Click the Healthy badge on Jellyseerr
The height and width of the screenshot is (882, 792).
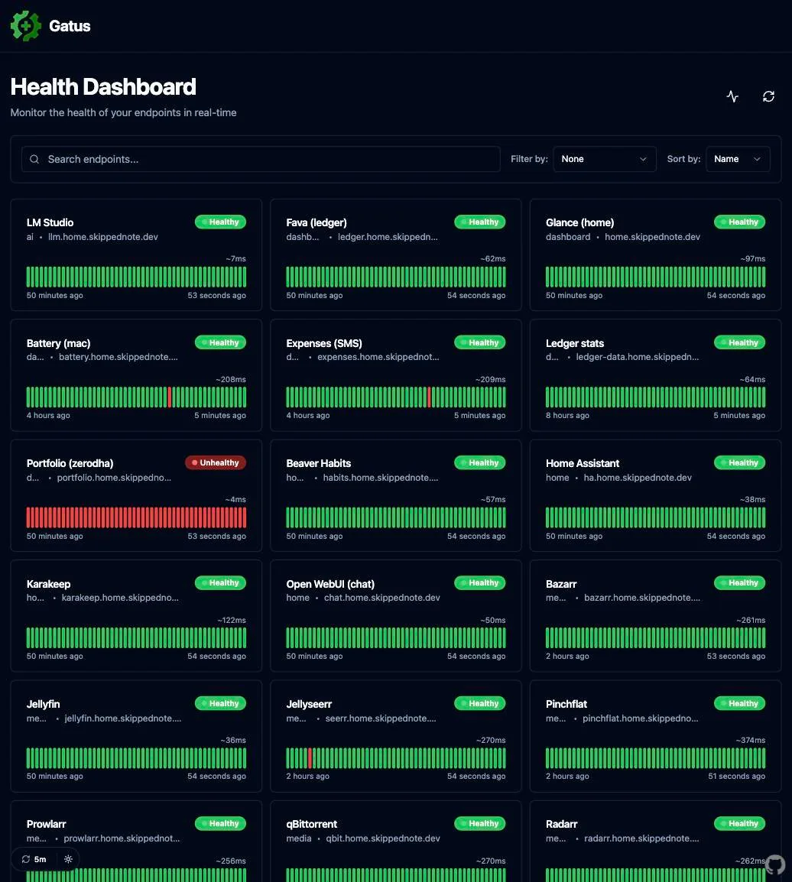[480, 703]
